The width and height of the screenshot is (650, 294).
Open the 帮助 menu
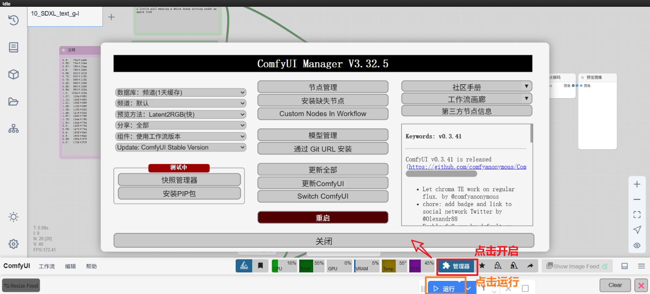91,266
